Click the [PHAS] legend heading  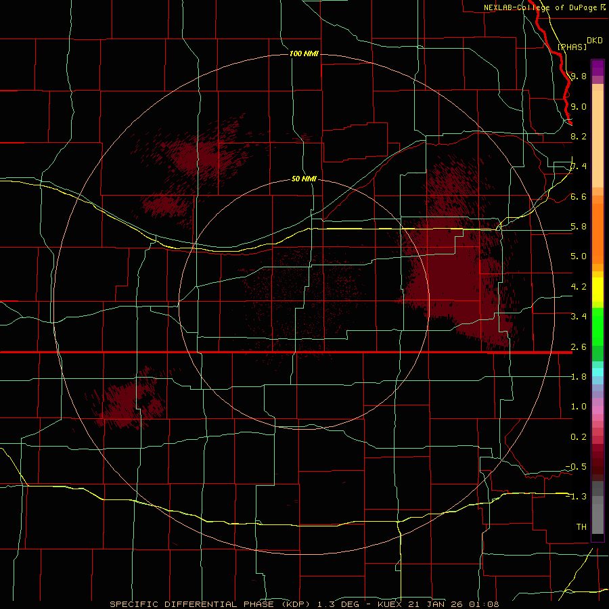572,47
